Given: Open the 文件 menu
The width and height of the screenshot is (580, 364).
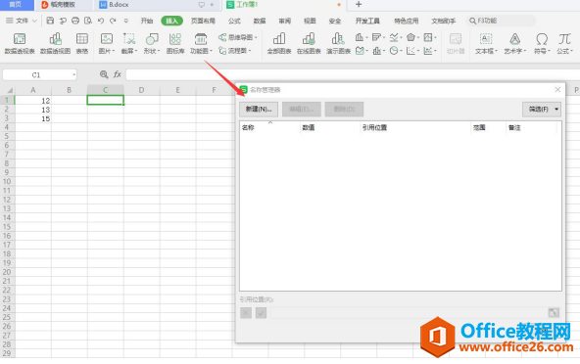Looking at the screenshot, I should pyautogui.click(x=22, y=21).
